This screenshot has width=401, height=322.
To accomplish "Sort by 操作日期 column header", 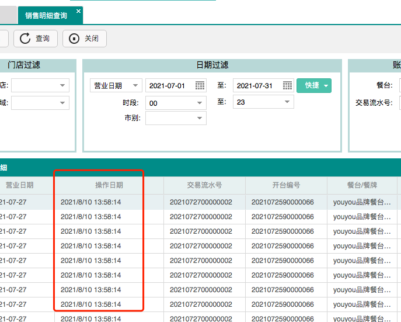I will click(x=109, y=185).
